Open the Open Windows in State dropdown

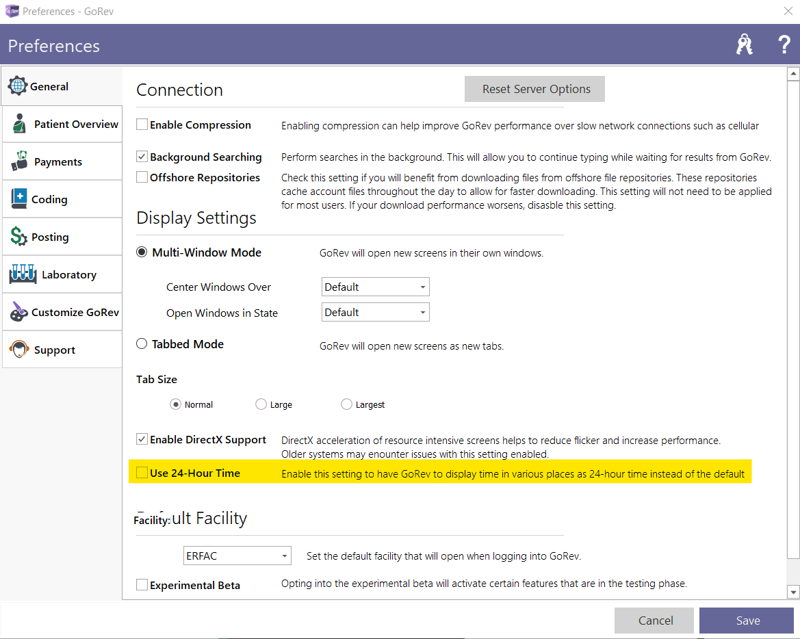[x=375, y=312]
